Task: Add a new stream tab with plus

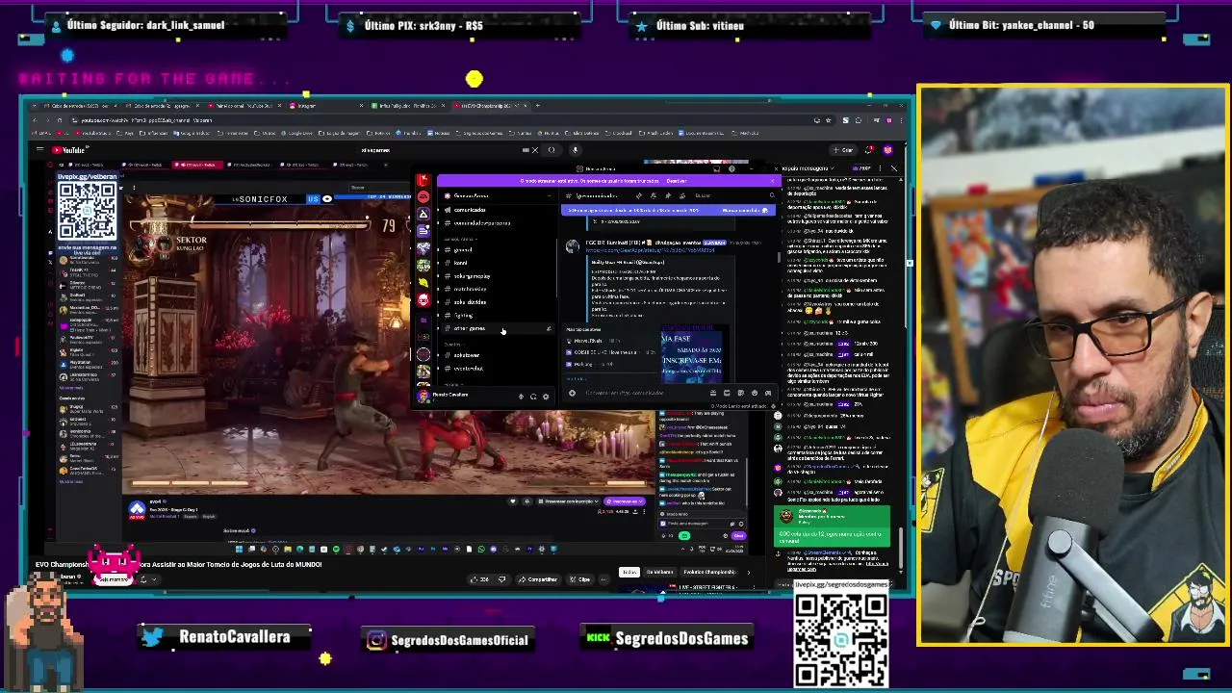Action: (x=386, y=165)
